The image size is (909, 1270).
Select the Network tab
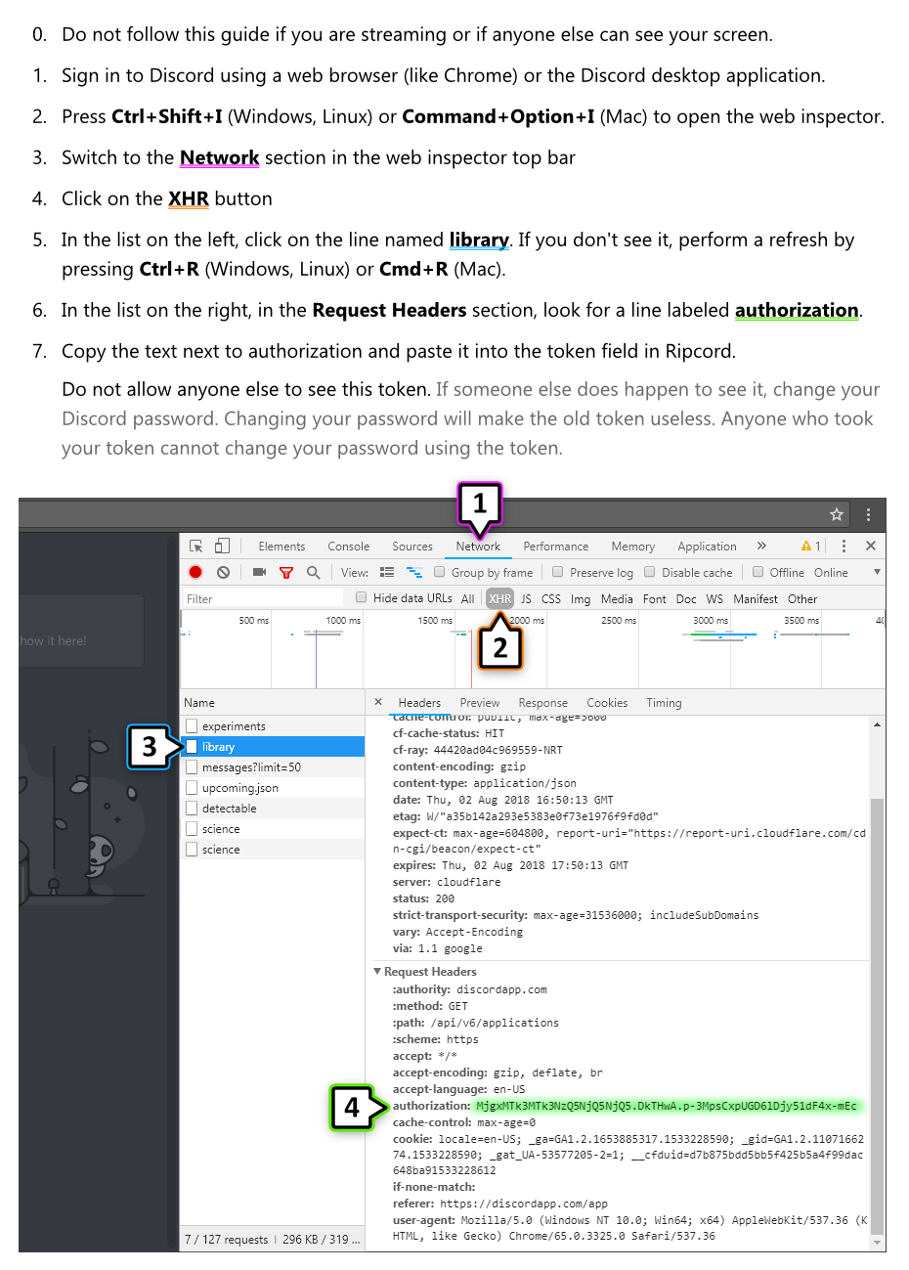pos(478,547)
